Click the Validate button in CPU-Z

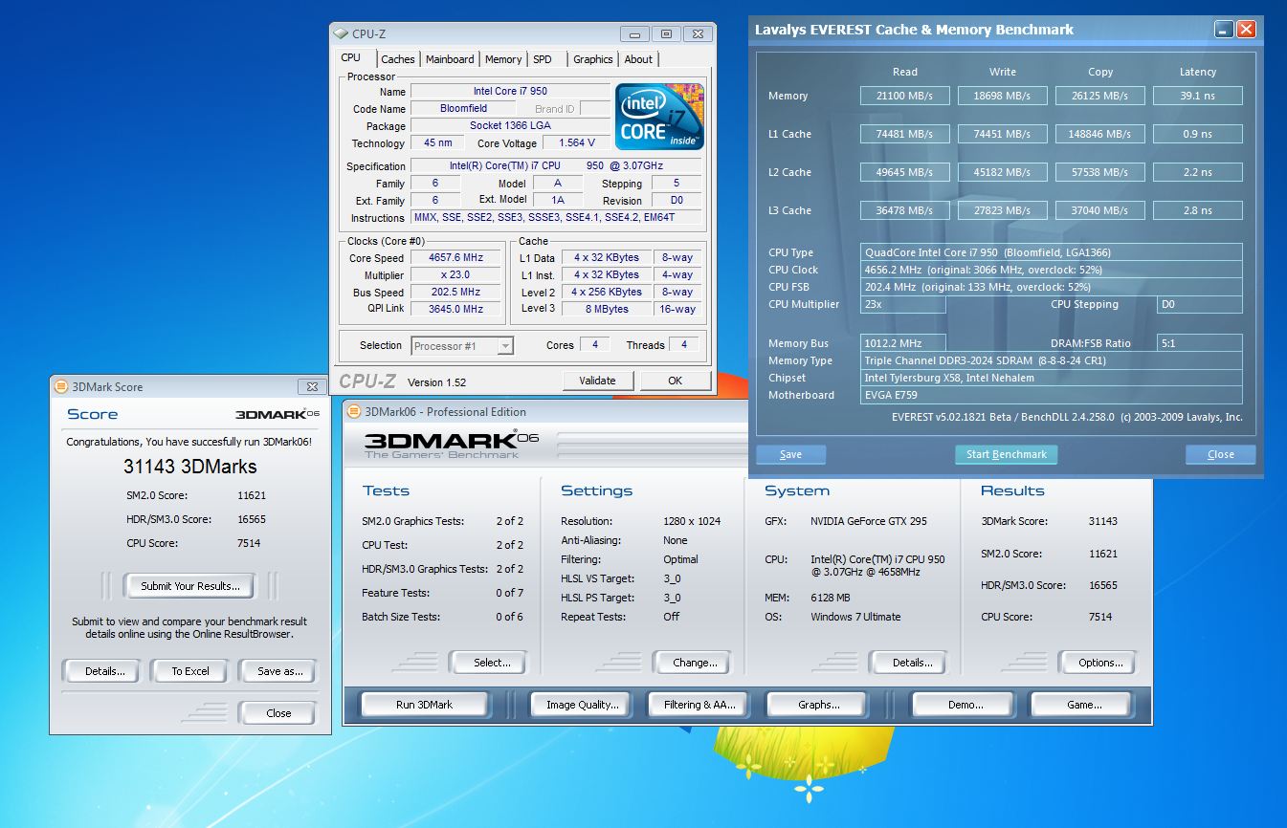point(597,381)
